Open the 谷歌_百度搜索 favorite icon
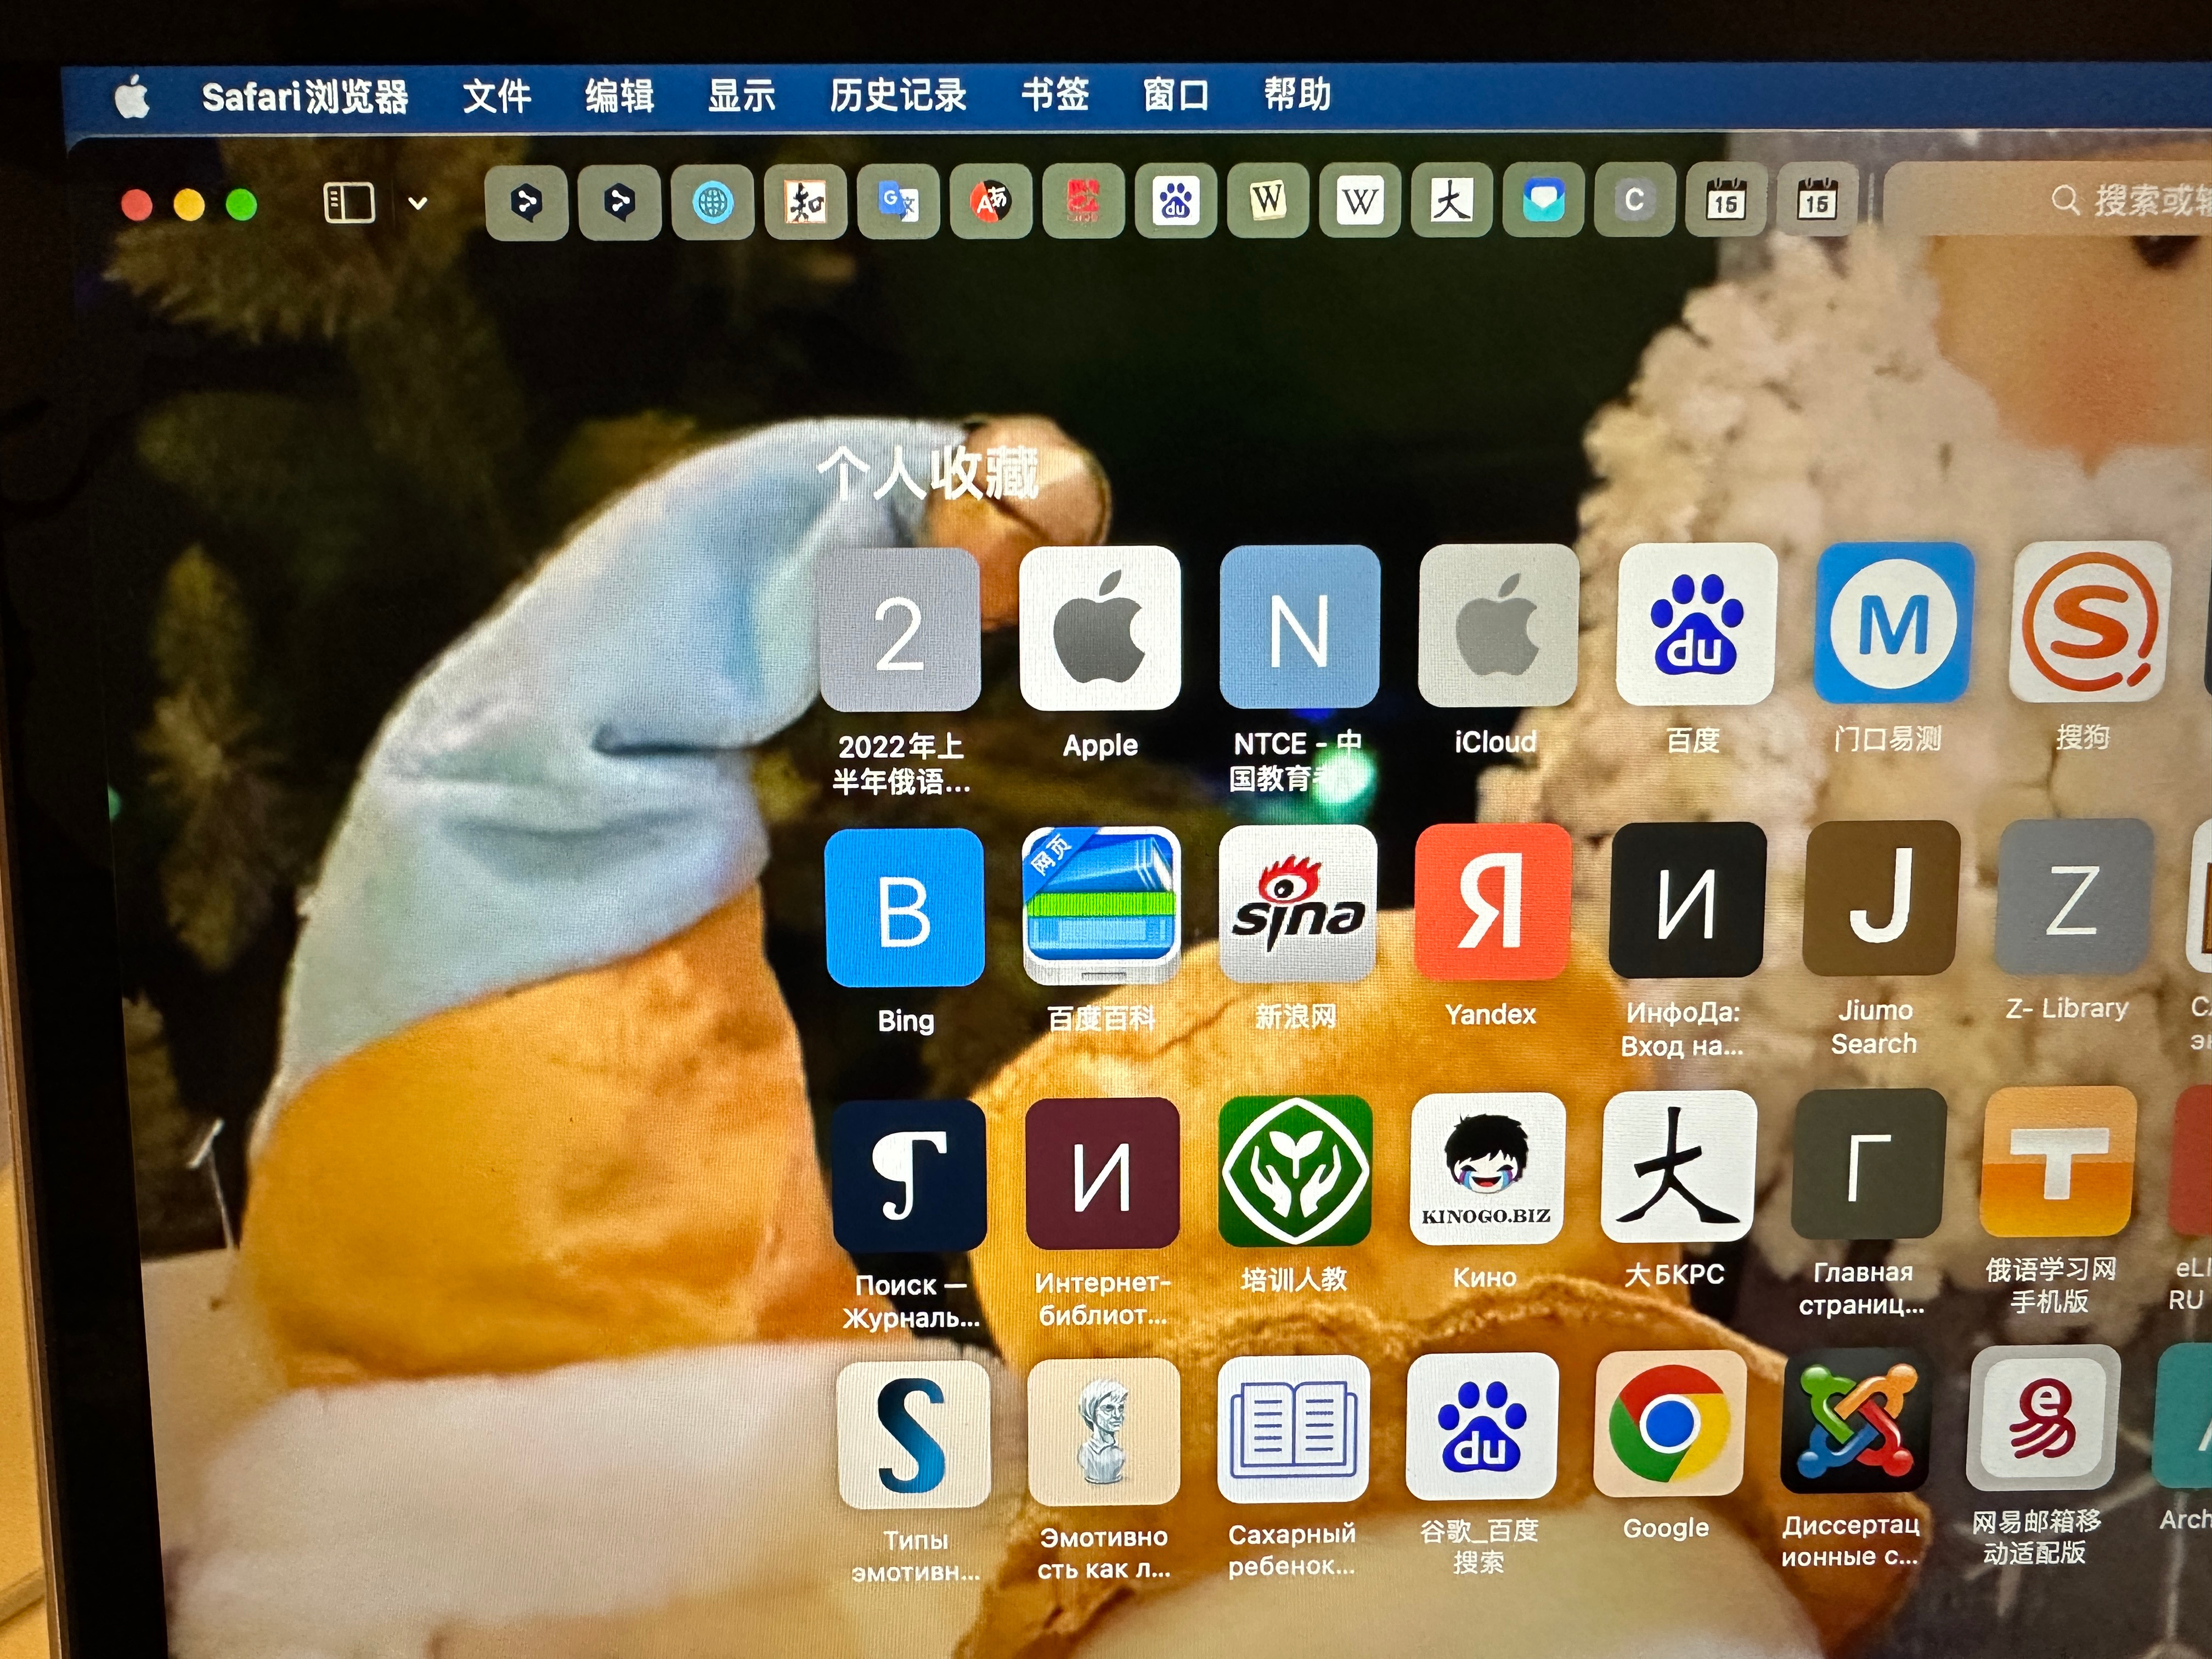 [x=1482, y=1427]
